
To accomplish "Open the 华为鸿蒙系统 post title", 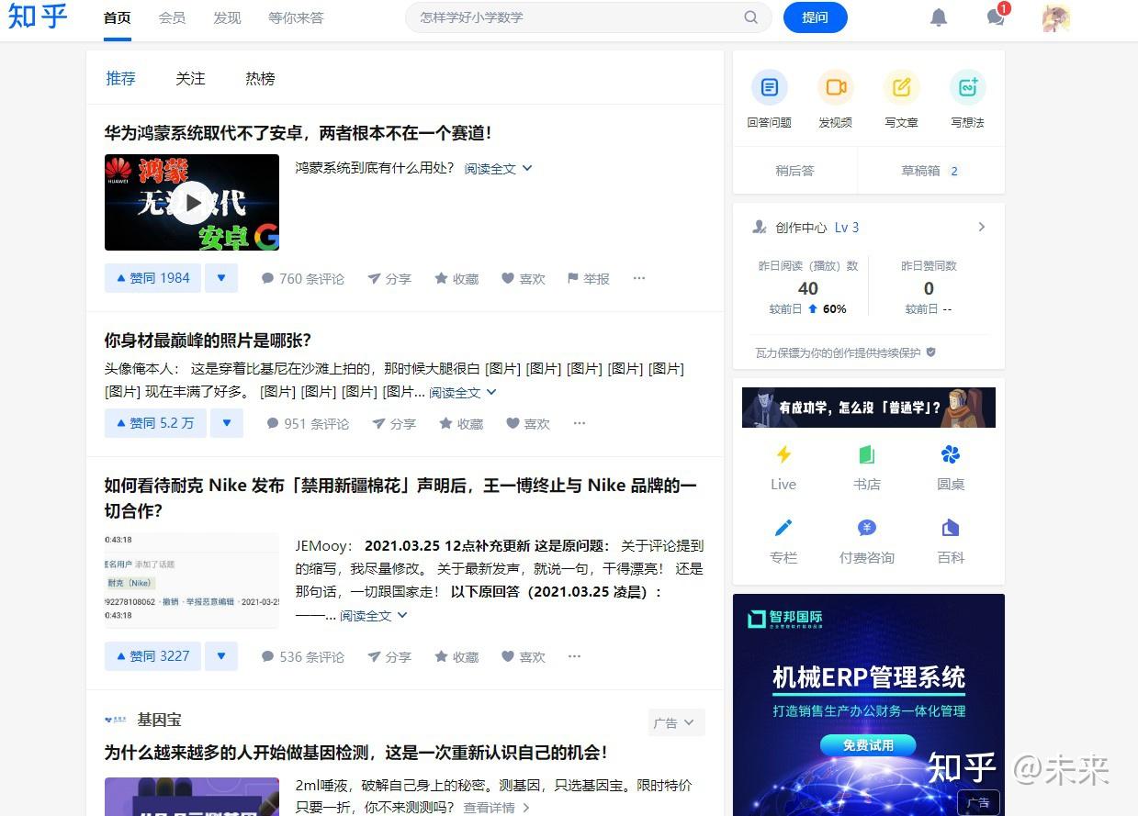I will pyautogui.click(x=299, y=133).
